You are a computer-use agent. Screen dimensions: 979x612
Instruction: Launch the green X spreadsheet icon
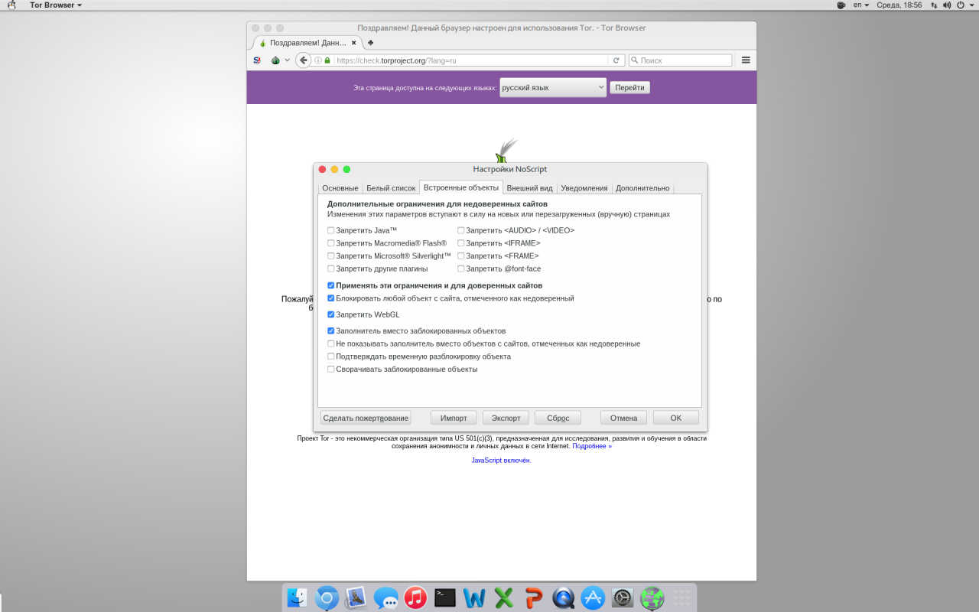tap(503, 597)
